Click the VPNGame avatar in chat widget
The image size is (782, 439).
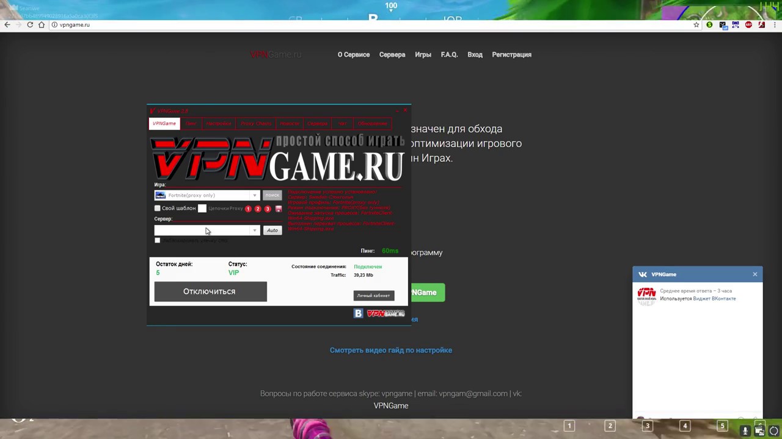tap(646, 295)
